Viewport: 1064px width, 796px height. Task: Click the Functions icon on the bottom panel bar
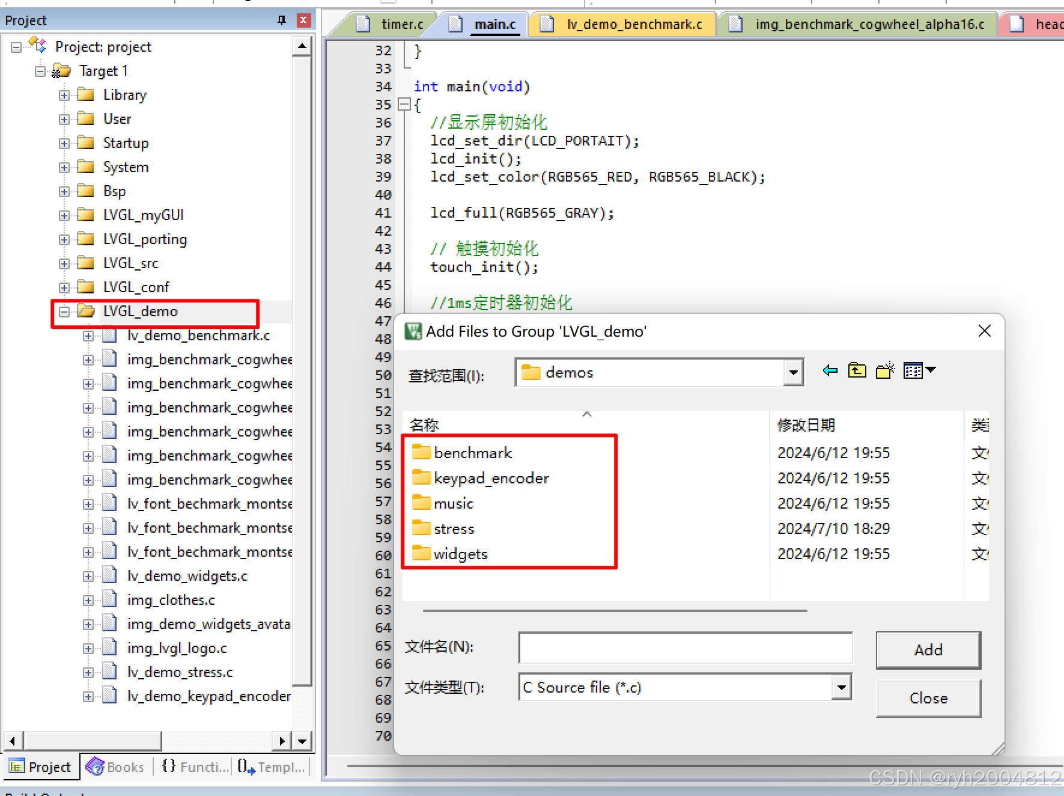point(168,767)
